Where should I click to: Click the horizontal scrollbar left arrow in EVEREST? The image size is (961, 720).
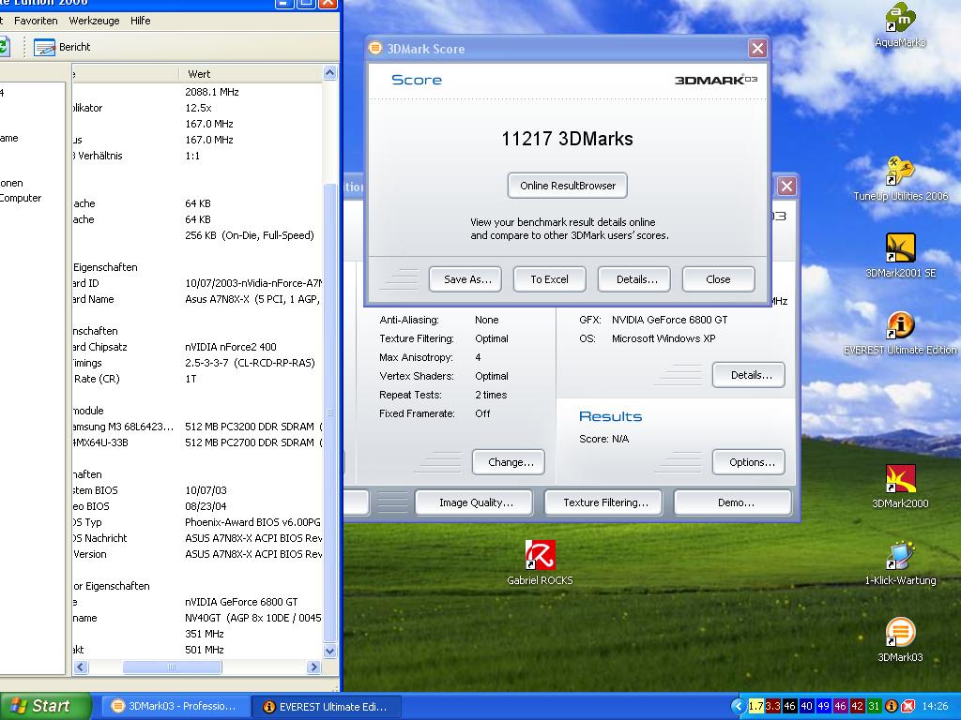81,667
